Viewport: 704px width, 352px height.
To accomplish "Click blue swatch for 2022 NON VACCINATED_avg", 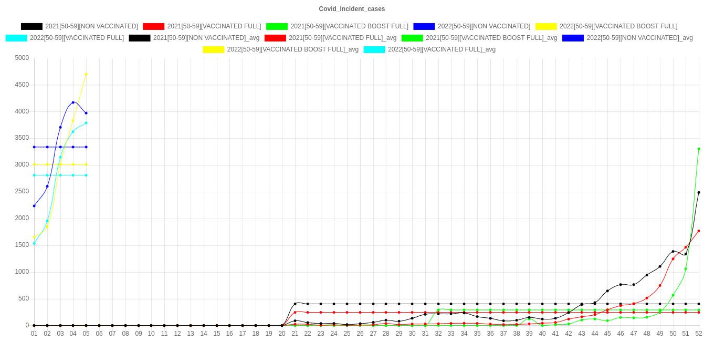I will coord(573,38).
